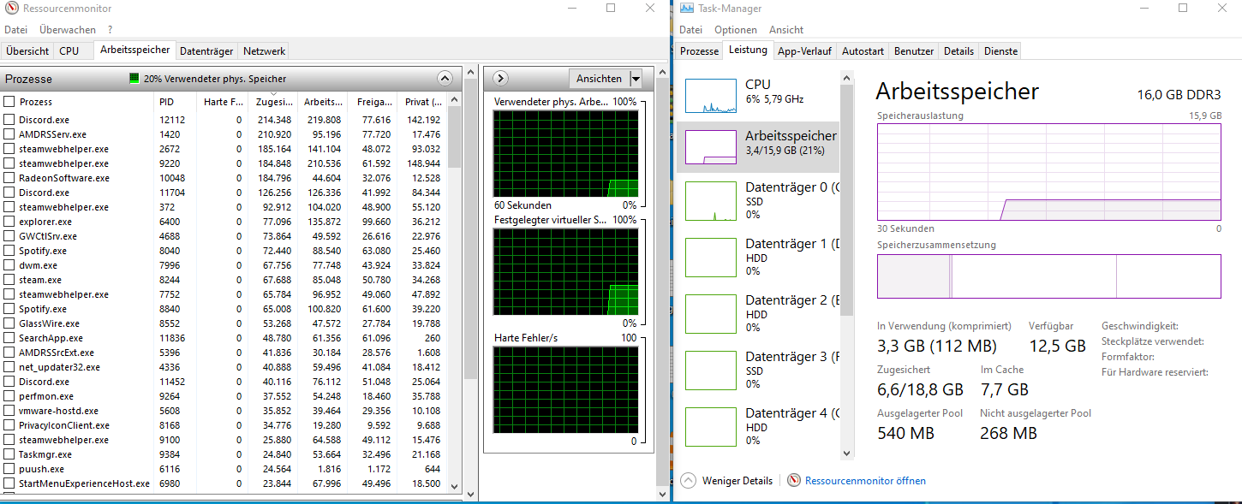Check the Discord.exe PID 12112 checkbox

(9, 120)
